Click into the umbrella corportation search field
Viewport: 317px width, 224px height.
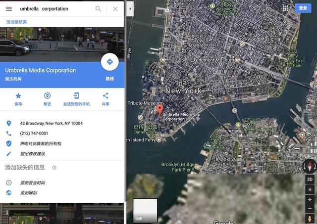click(x=54, y=9)
